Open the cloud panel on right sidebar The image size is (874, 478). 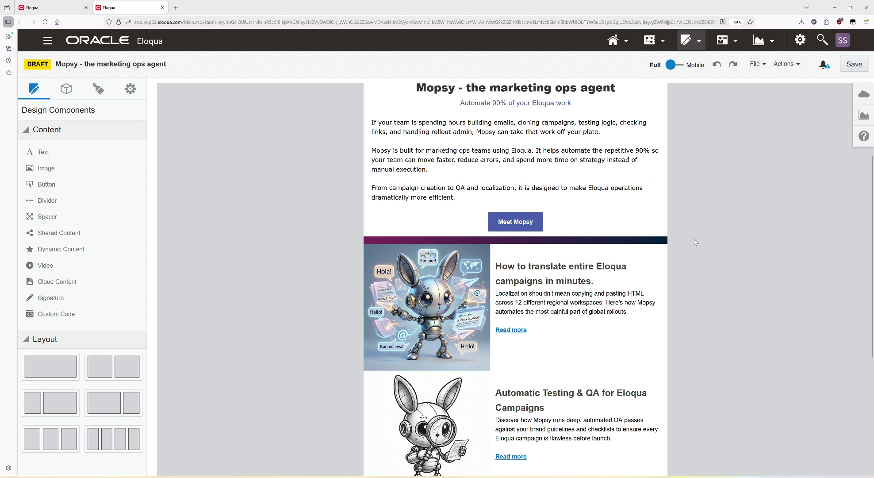[863, 94]
